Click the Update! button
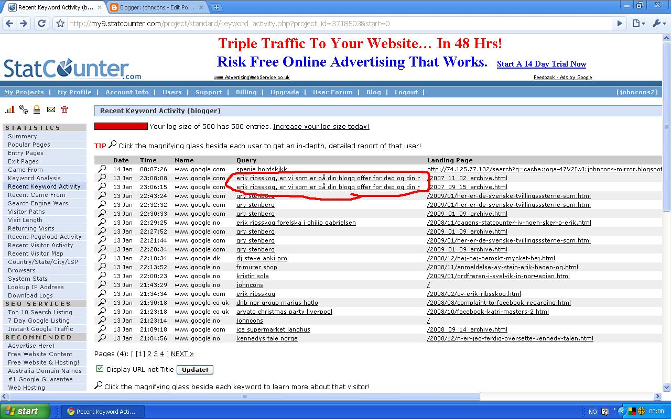The height and width of the screenshot is (419, 671). [x=195, y=369]
